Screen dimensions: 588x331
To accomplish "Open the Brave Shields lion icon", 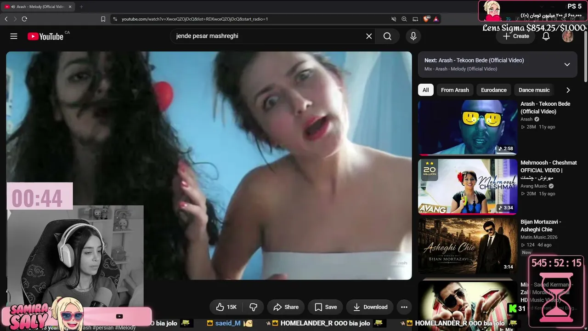I will 426,19.
